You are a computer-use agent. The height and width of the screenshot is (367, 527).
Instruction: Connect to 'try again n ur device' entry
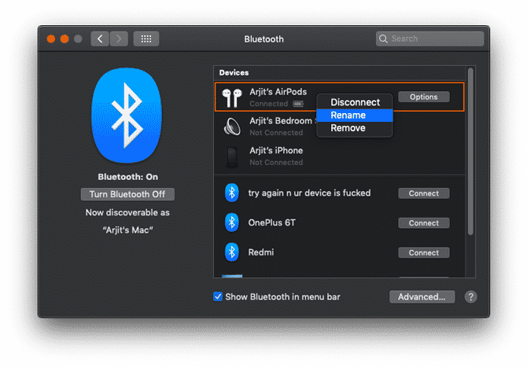coord(423,193)
